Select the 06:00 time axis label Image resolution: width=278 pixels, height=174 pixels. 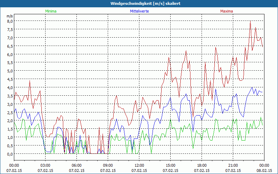coord(77,165)
